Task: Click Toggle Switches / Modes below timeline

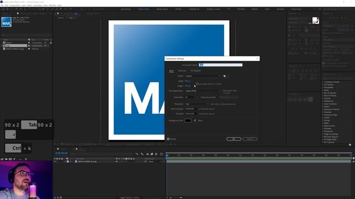Action: [129, 198]
